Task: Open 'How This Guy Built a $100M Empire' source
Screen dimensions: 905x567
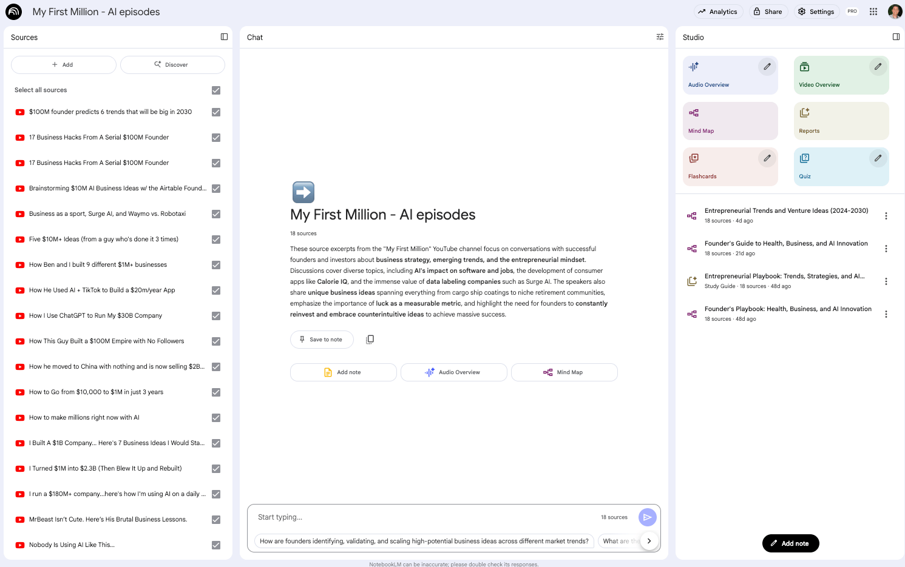Action: pos(107,341)
